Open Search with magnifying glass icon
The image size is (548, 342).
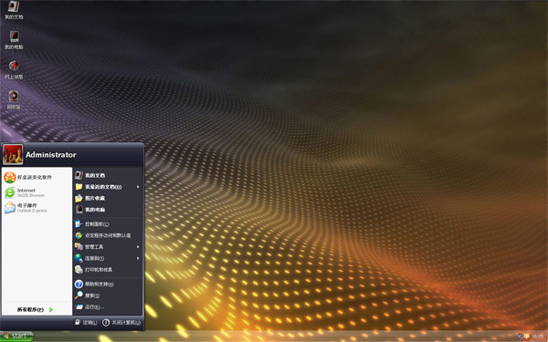(108, 295)
